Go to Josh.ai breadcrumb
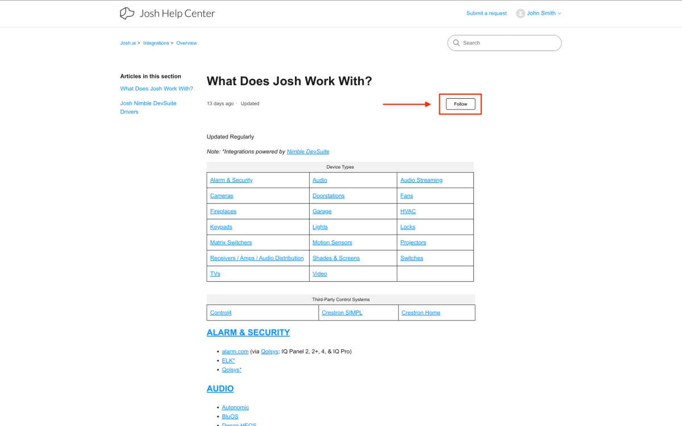Screen dimensions: 682x426 (x=128, y=43)
